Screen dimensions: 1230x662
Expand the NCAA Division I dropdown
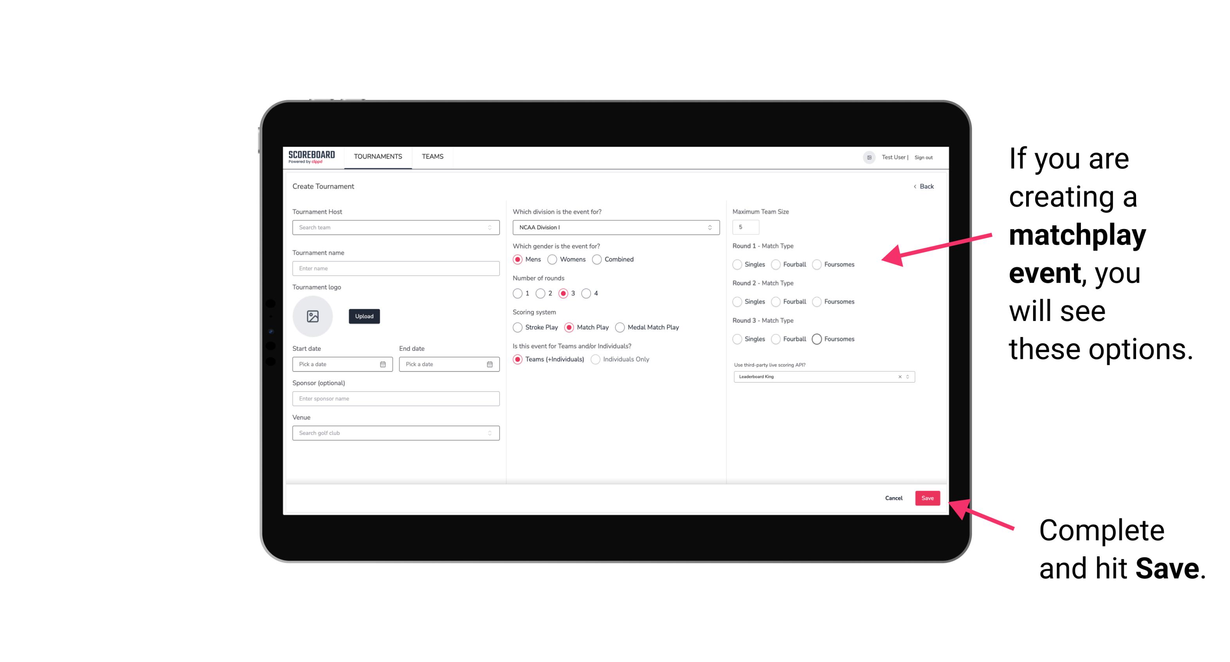[x=708, y=227]
